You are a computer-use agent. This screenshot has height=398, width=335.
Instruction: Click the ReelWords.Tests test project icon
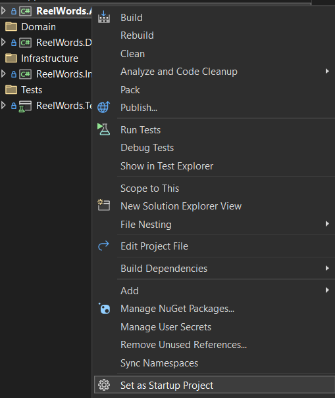25,106
